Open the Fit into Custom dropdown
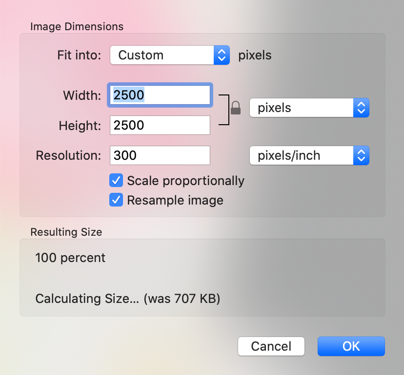Screen dimensions: 404x375 click(170, 55)
